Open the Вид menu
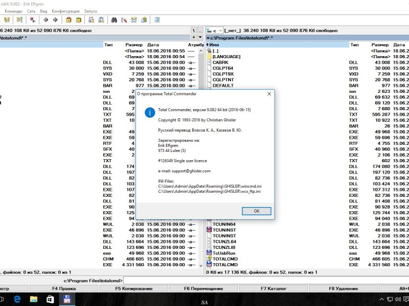 click(x=43, y=11)
